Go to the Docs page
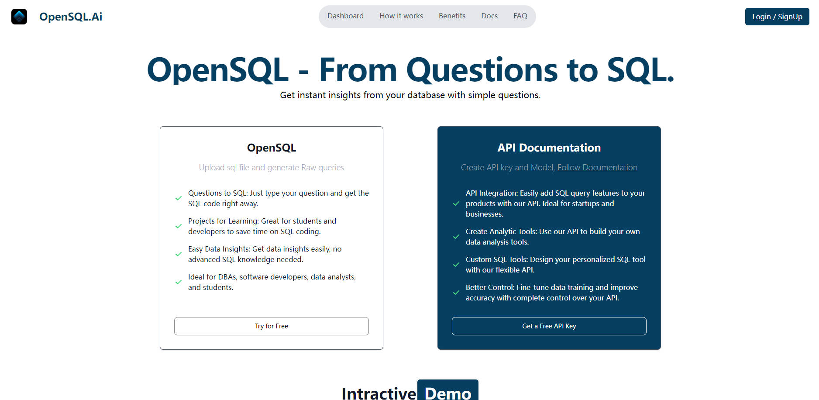This screenshot has width=819, height=400. point(489,16)
